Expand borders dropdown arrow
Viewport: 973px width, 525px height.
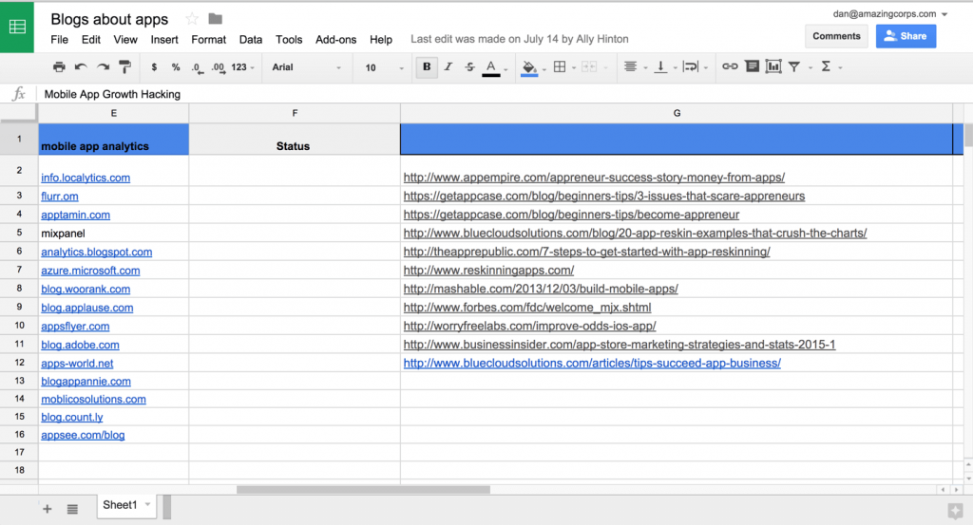(x=574, y=67)
